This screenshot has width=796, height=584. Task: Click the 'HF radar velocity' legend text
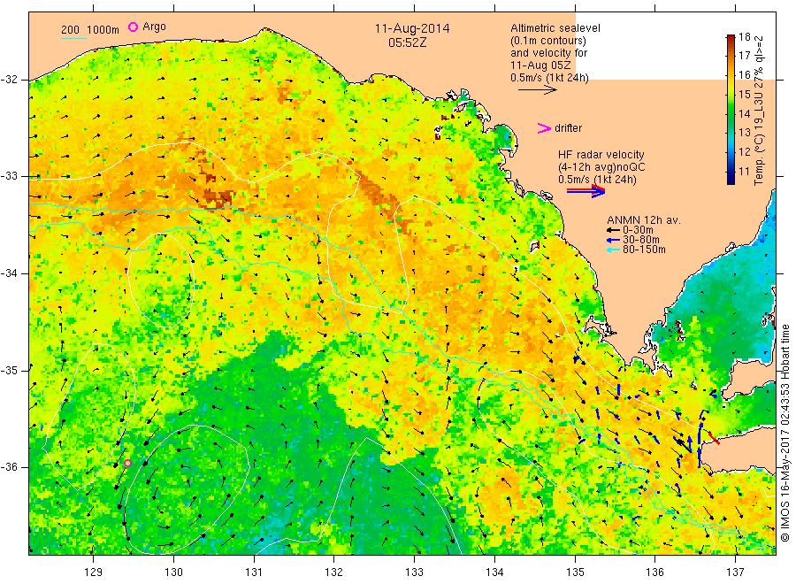601,154
